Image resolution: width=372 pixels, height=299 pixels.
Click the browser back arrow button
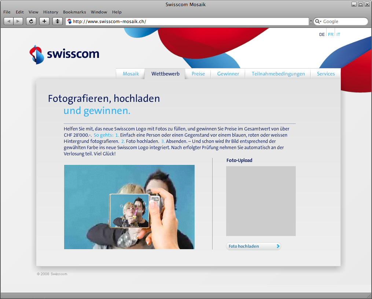coord(8,21)
